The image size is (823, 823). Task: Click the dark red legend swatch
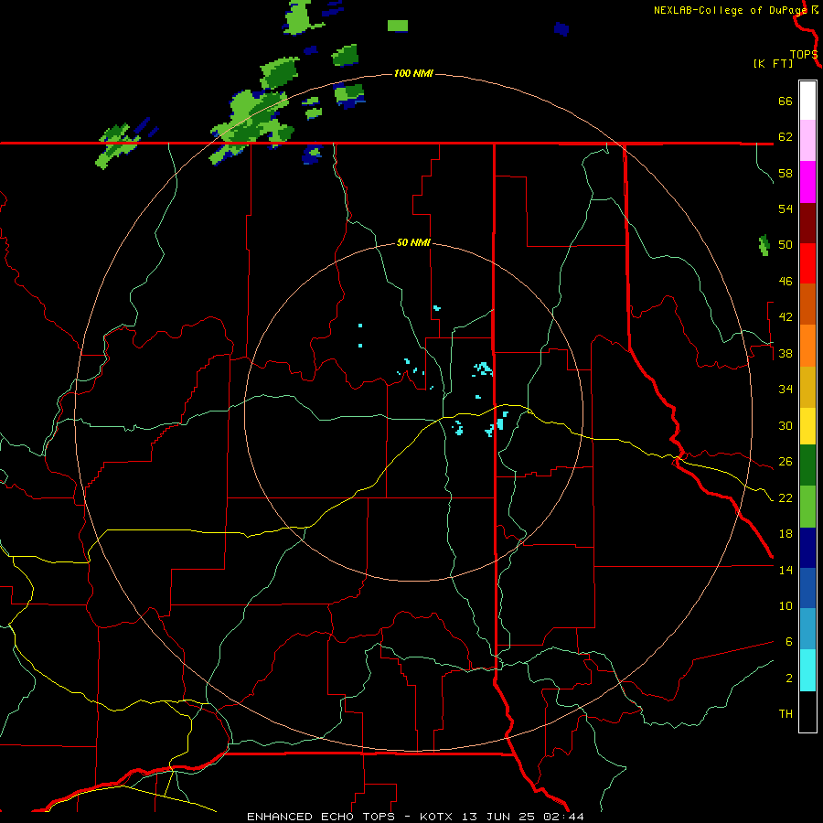coord(807,223)
